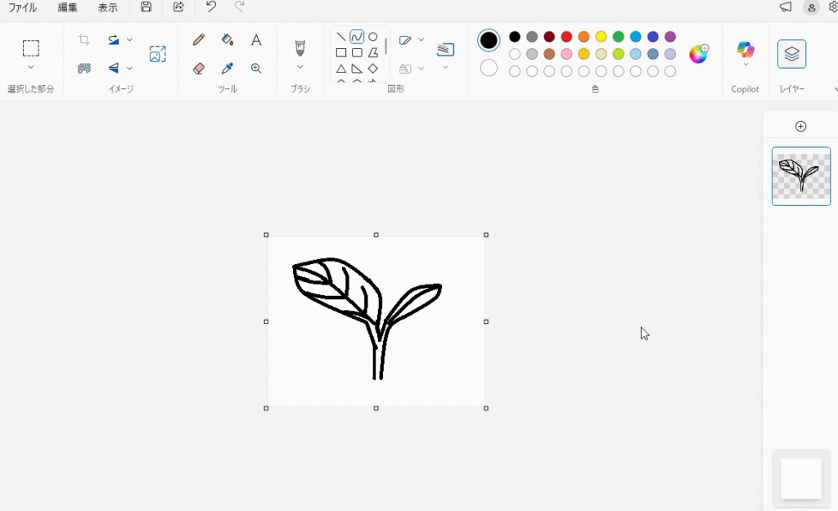Pick the red color swatch

(x=566, y=36)
